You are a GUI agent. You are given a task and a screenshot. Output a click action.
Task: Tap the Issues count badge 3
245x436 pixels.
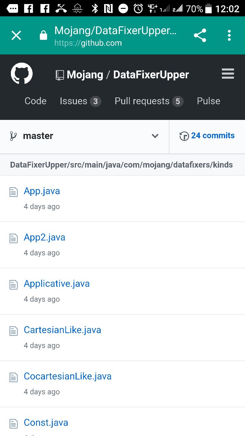tap(96, 102)
